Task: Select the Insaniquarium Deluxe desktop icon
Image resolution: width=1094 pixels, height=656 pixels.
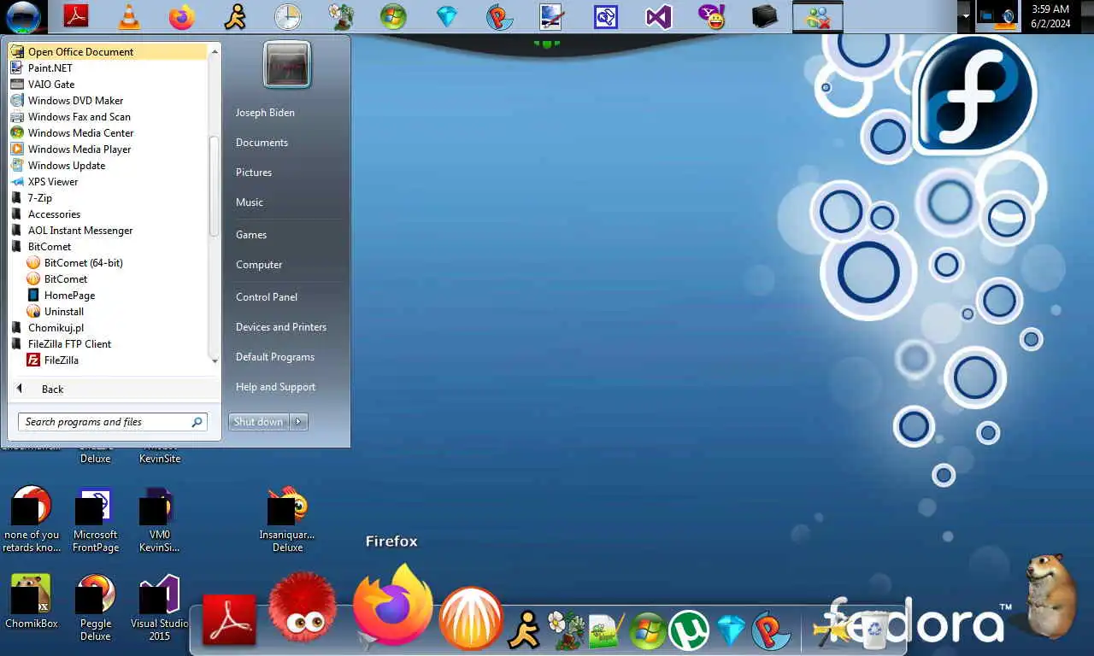Action: [x=287, y=519]
